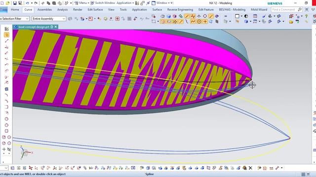The width and height of the screenshot is (316, 177).
Task: Select the Line tool in left toolbar
Action: pos(6,41)
